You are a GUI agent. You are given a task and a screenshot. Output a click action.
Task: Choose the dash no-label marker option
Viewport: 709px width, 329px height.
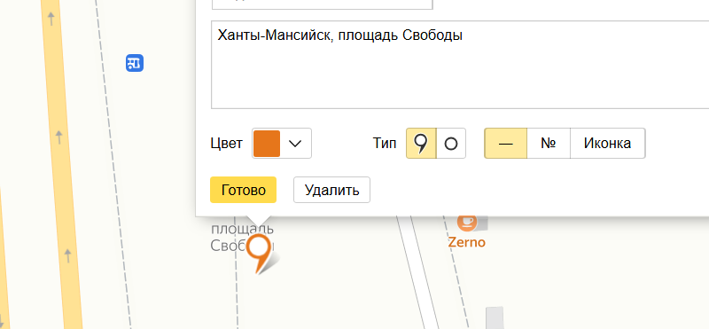505,144
